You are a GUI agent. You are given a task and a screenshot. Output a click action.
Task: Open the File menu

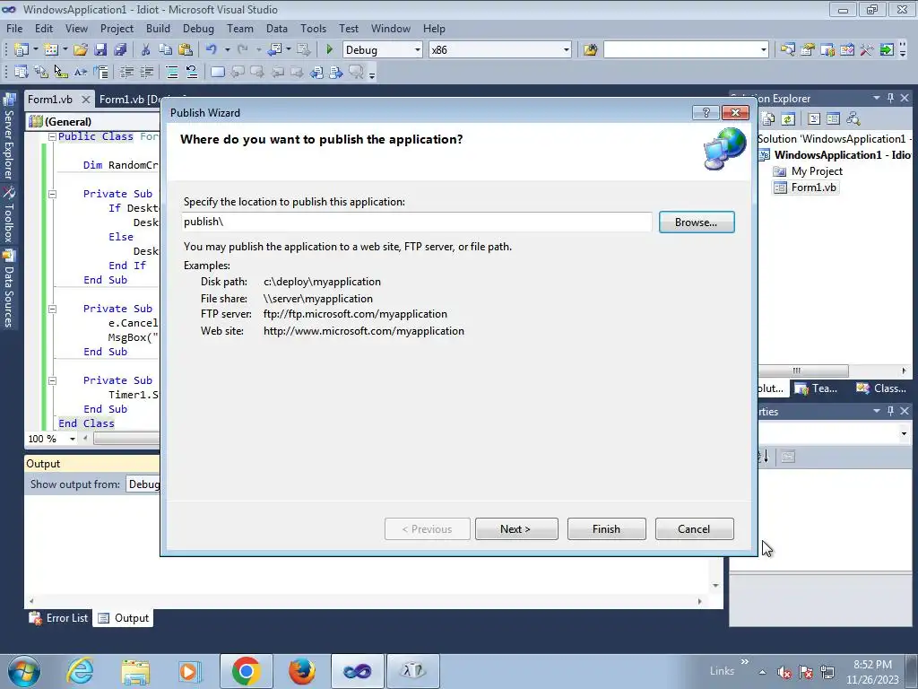(14, 28)
